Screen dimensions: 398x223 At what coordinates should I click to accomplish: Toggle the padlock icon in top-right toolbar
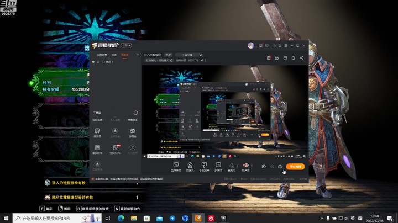point(277,58)
